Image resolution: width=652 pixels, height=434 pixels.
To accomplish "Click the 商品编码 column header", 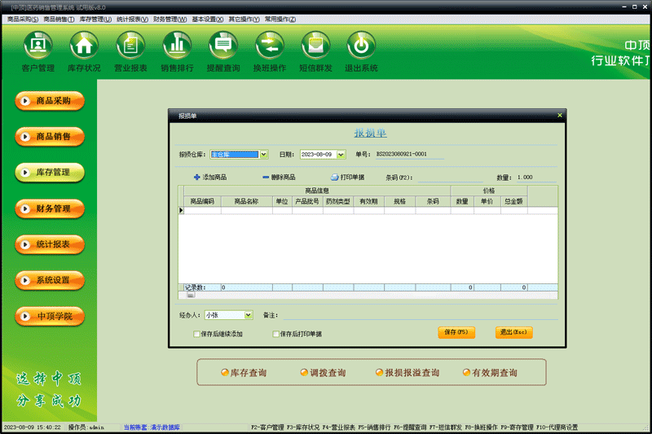I will [202, 201].
